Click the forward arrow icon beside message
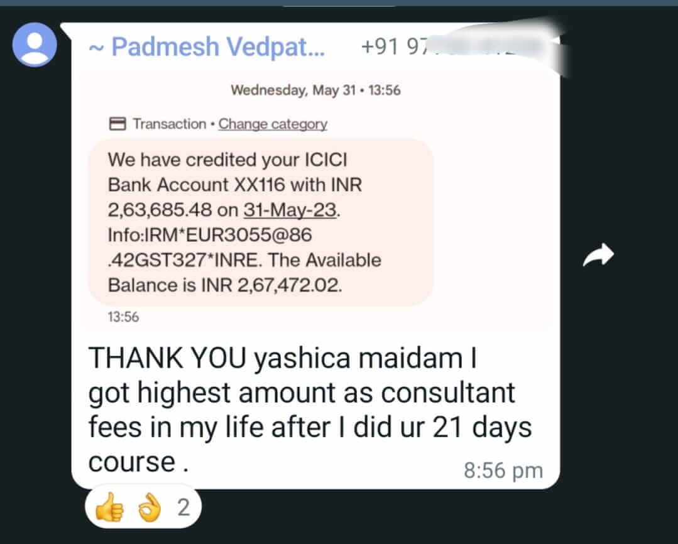Viewport: 678px width, 544px height. [598, 254]
